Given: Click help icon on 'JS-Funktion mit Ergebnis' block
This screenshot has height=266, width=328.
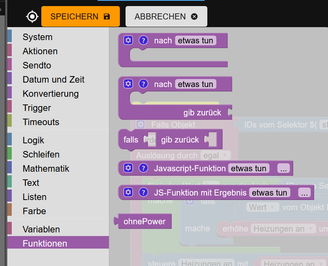Looking at the screenshot, I should (143, 192).
